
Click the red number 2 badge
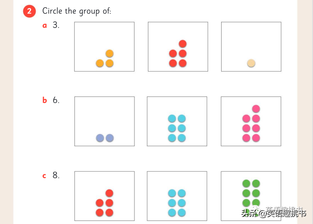29,11
